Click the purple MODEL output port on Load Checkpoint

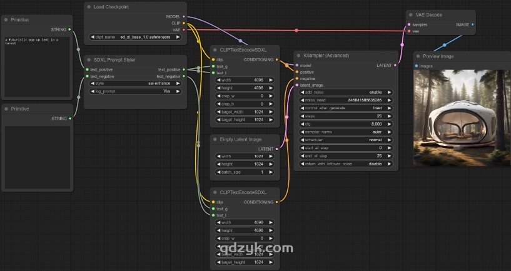[x=183, y=17]
